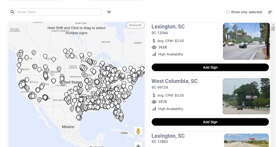276x147 pixels.
Task: Open the Lexington SC-12882 listing title
Action: 168,136
